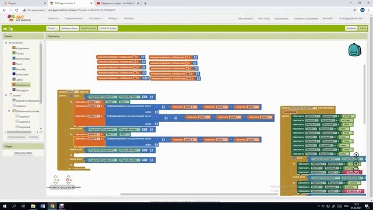Switch to the Блоки view
Viewport: 373px width, 210px height.
[x=363, y=29]
